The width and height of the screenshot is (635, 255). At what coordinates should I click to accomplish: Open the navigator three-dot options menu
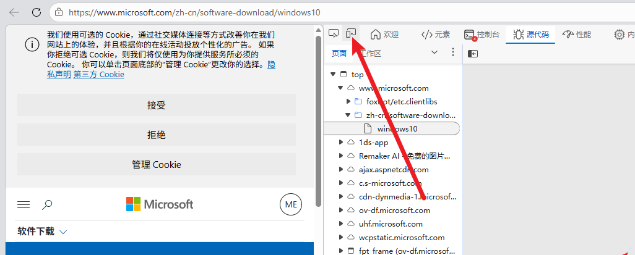tap(453, 52)
